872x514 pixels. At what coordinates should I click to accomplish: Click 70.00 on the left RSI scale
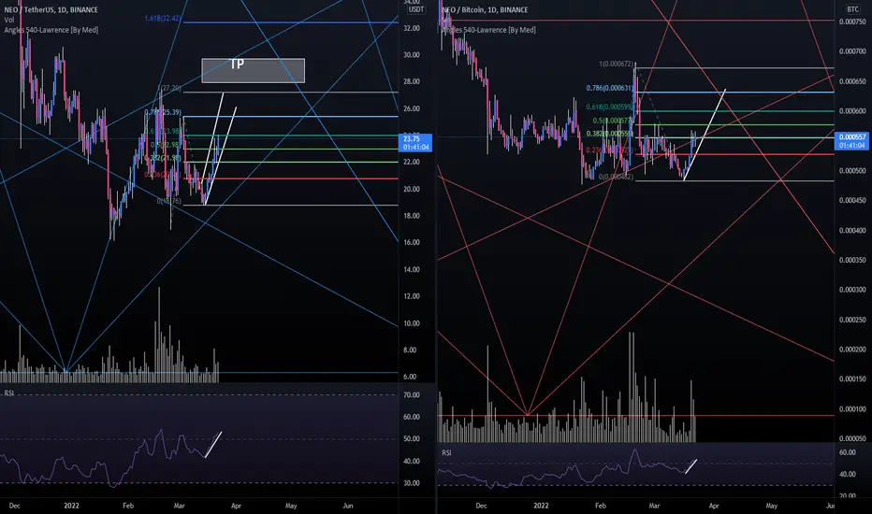tap(412, 395)
